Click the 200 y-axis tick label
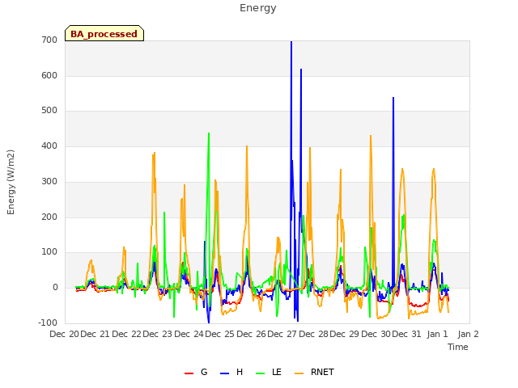The height and width of the screenshot is (388, 518). (x=49, y=217)
